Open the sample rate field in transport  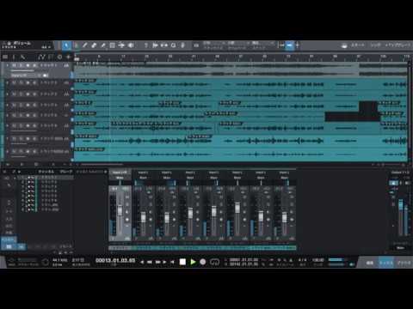point(59,260)
